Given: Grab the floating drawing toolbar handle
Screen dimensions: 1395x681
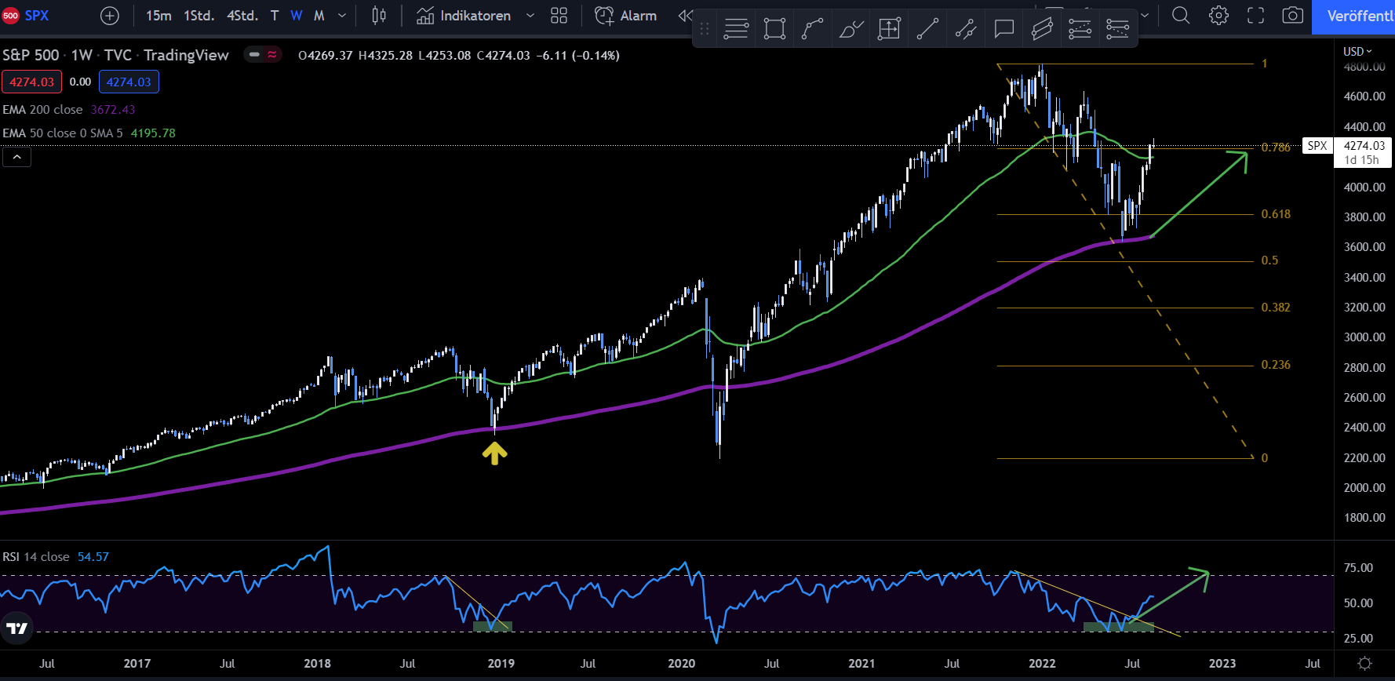Looking at the screenshot, I should pos(704,29).
